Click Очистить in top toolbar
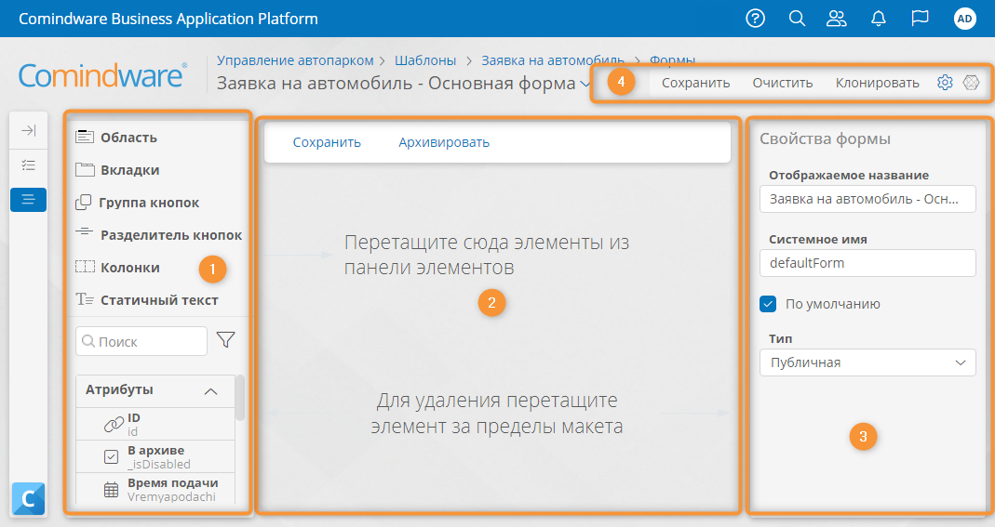995x527 pixels. (x=783, y=83)
